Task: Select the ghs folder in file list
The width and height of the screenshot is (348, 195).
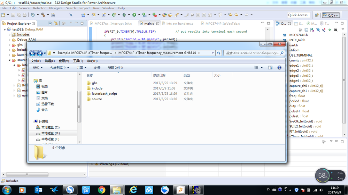Action: pyautogui.click(x=94, y=83)
